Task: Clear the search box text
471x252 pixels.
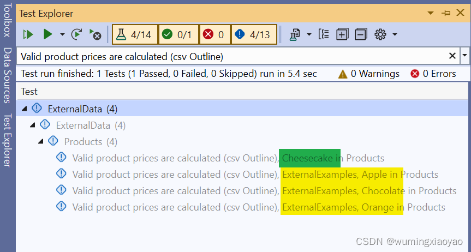Action: 452,56
